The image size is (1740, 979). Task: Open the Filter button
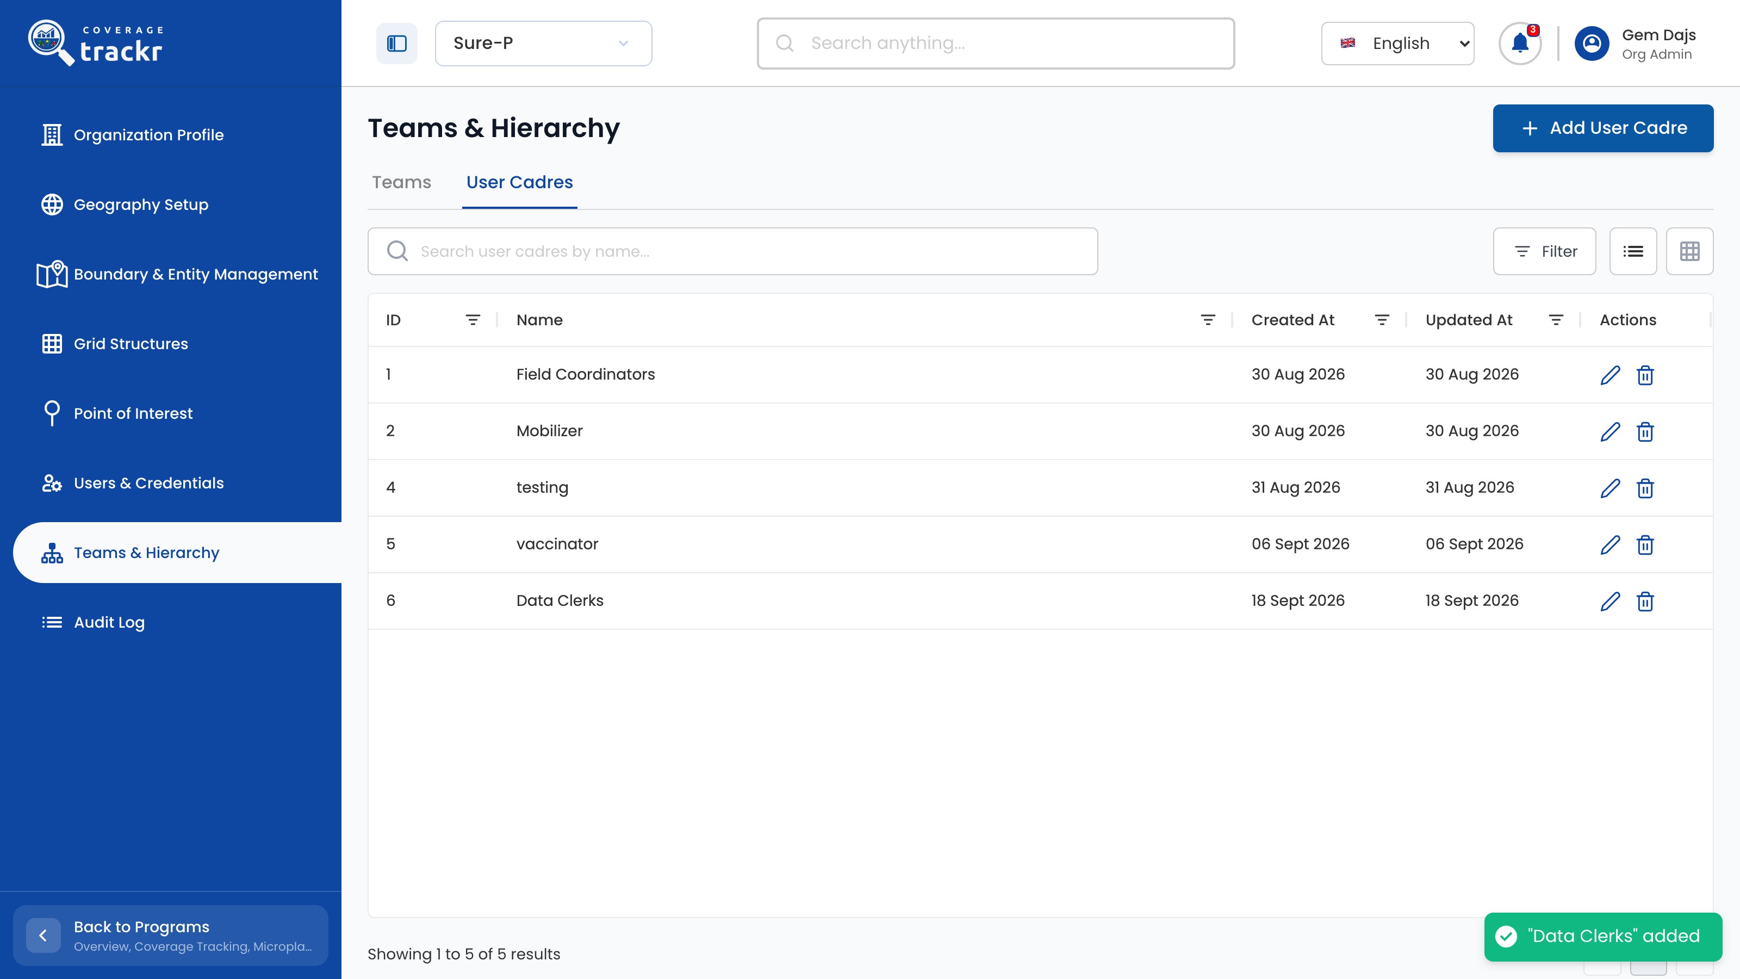click(x=1544, y=251)
